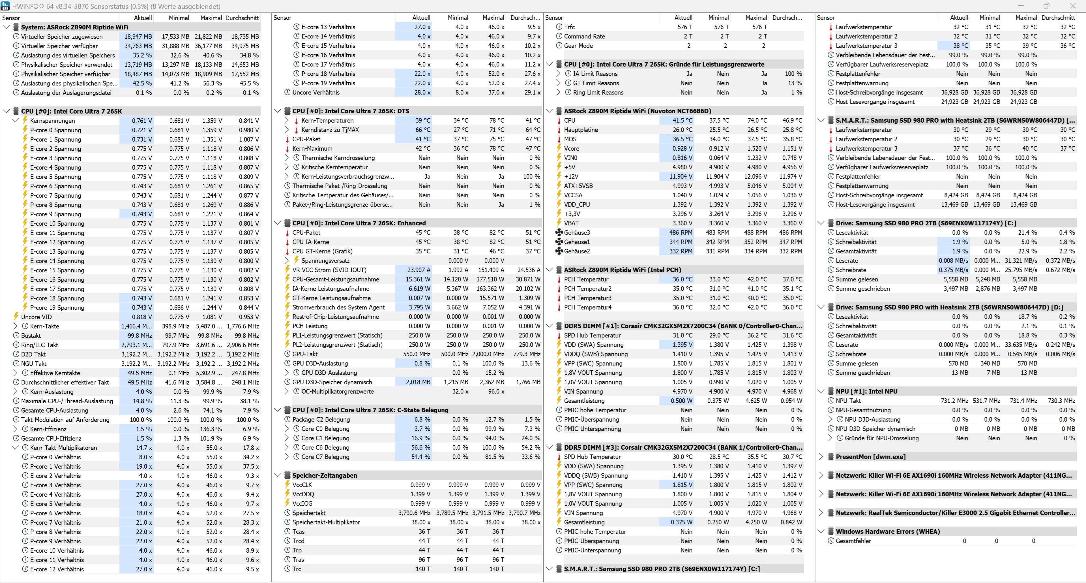
Task: Click the fan icon beside Gehäuse3
Action: click(x=559, y=232)
